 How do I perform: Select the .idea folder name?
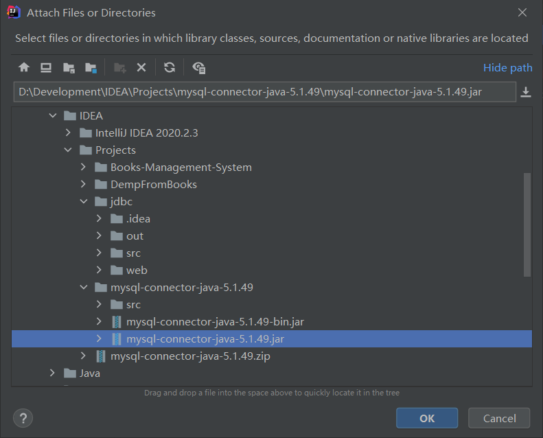point(138,219)
